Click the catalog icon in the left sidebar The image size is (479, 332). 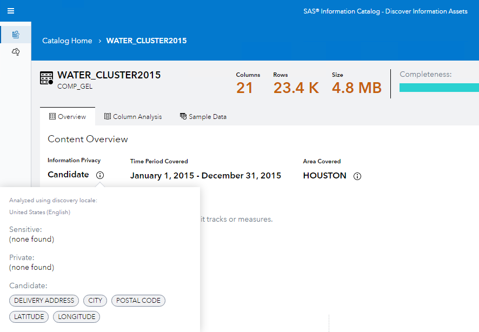tap(16, 35)
